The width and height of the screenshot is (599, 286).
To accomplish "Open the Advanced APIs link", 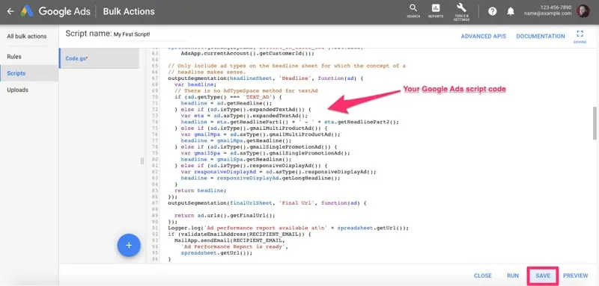I will 483,36.
